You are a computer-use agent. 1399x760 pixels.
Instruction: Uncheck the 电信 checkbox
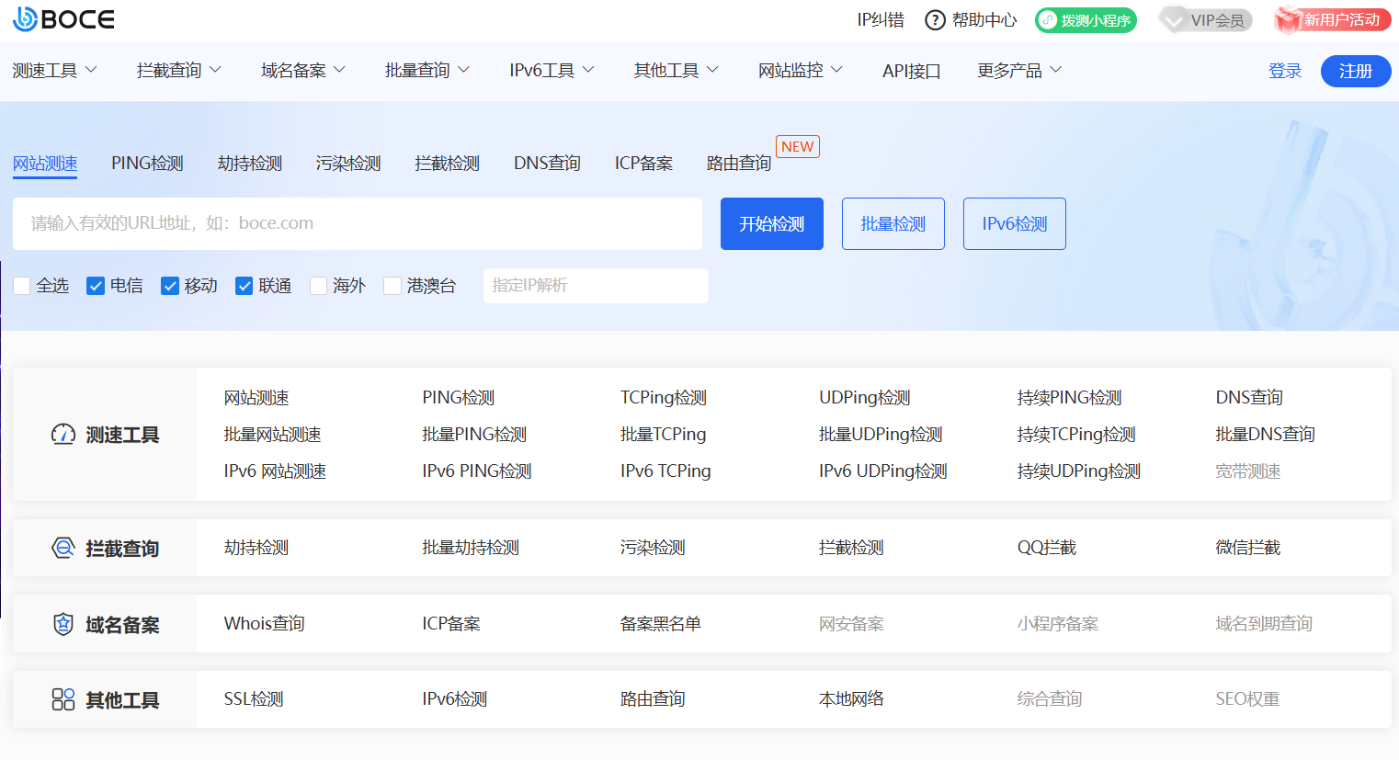pyautogui.click(x=96, y=286)
